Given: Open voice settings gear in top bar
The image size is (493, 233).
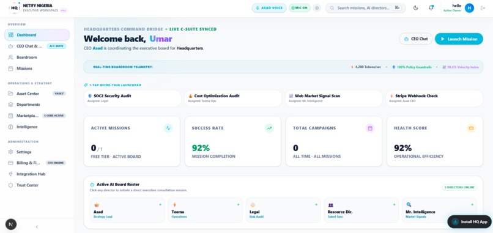Looking at the screenshot, I should pyautogui.click(x=317, y=8).
